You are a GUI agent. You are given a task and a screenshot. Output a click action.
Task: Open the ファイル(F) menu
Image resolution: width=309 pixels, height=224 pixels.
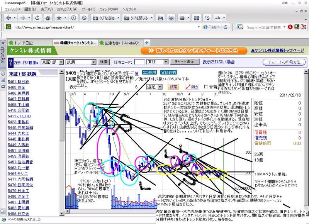click(x=12, y=9)
